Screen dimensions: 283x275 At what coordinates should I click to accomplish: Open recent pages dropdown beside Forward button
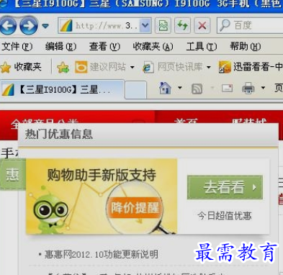[45, 25]
